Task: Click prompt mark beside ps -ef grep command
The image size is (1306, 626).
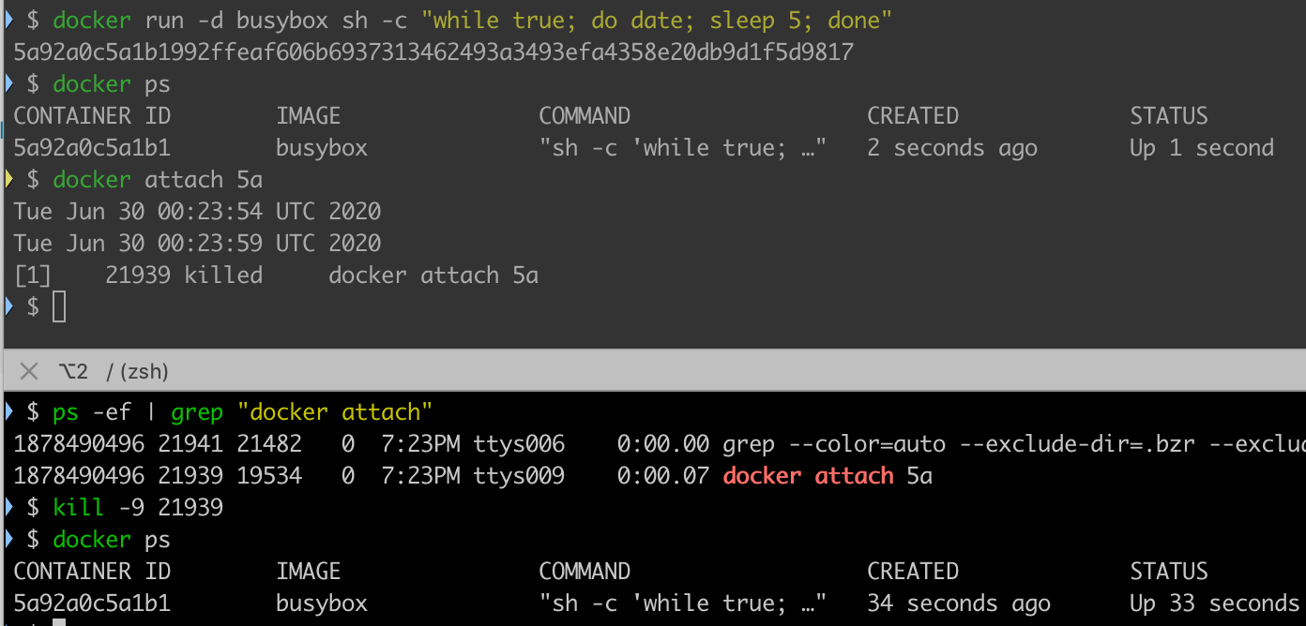Action: (x=9, y=411)
